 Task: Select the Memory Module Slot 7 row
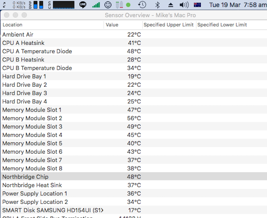(x=134, y=160)
